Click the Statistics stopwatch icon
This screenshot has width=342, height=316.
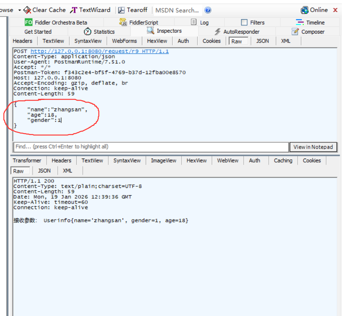point(88,31)
